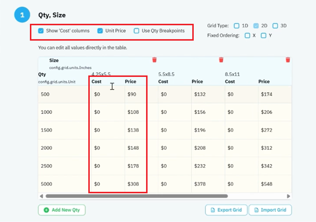Select the 2000 quantity cell
The width and height of the screenshot is (316, 222).
[x=64, y=148]
